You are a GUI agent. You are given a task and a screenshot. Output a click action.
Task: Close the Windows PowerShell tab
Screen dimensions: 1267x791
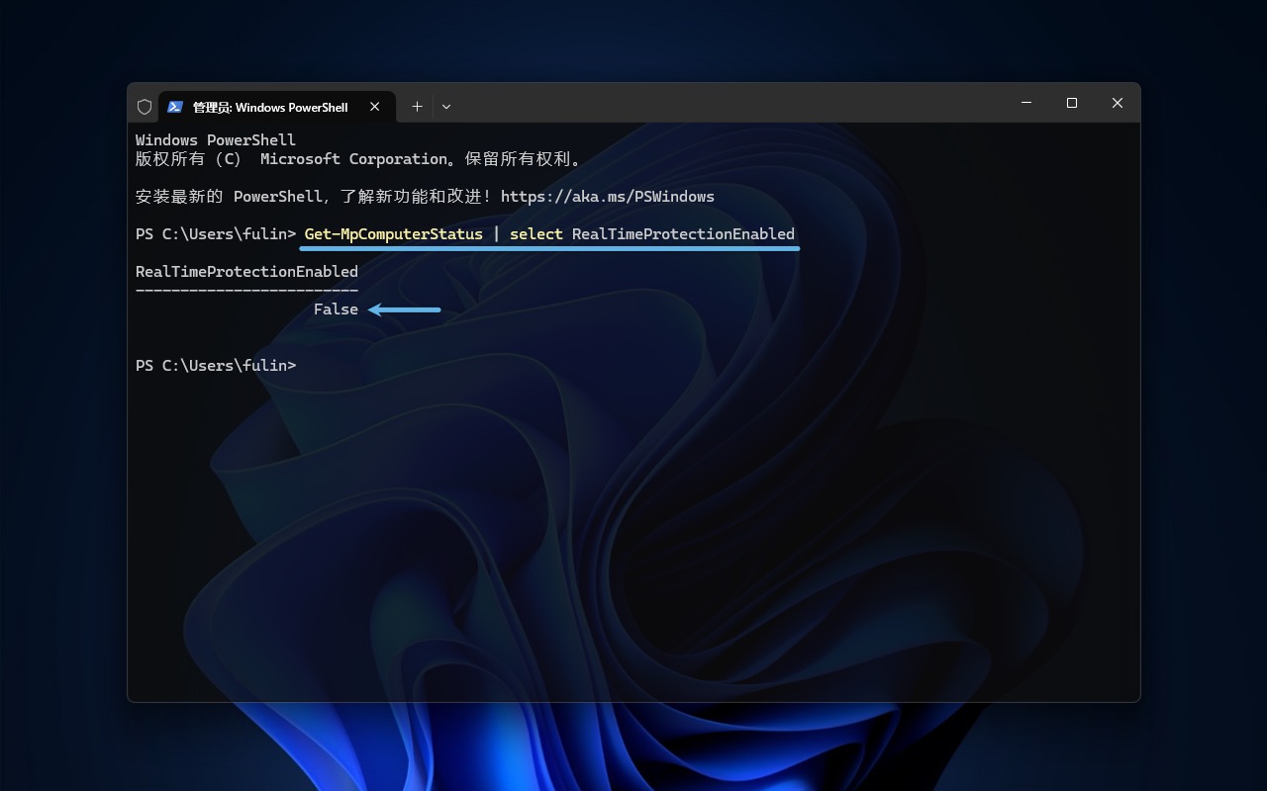[375, 107]
